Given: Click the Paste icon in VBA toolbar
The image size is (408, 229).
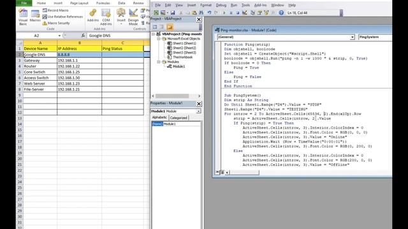Looking at the screenshot, I should (194, 13).
